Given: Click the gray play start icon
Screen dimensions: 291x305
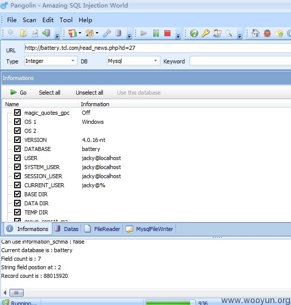Looking at the screenshot, I should [144, 33].
